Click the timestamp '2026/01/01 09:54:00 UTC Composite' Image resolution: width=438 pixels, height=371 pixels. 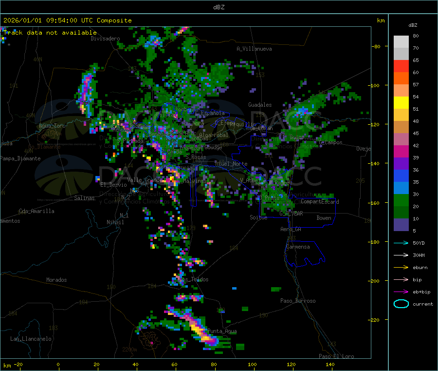coord(67,20)
